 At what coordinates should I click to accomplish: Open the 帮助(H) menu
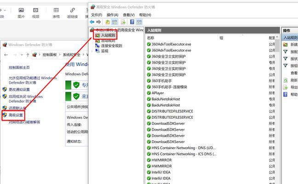point(145,15)
